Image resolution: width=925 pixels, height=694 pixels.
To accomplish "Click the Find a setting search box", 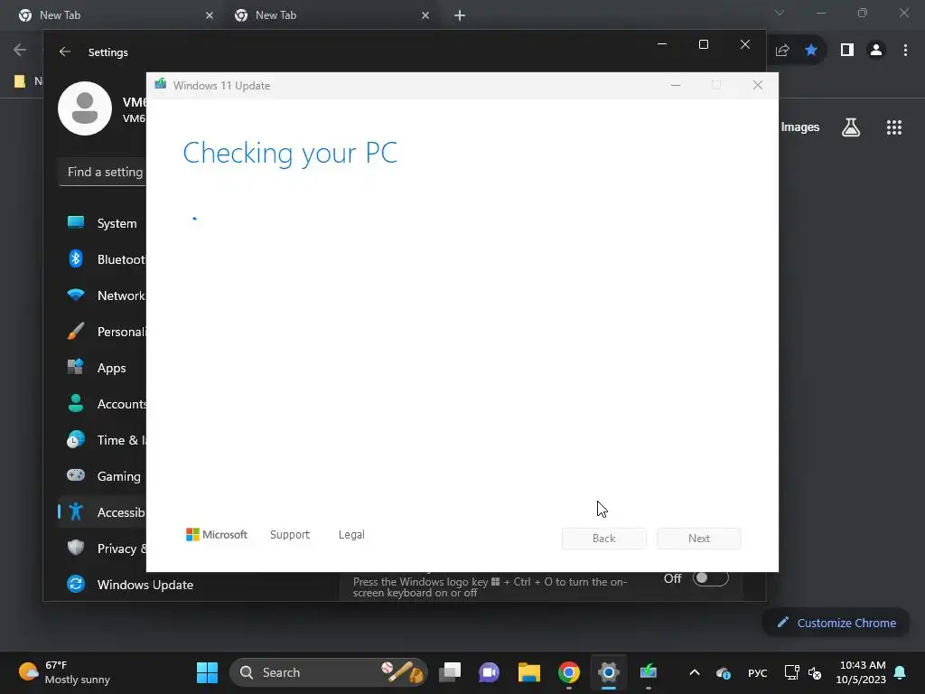I will (103, 172).
